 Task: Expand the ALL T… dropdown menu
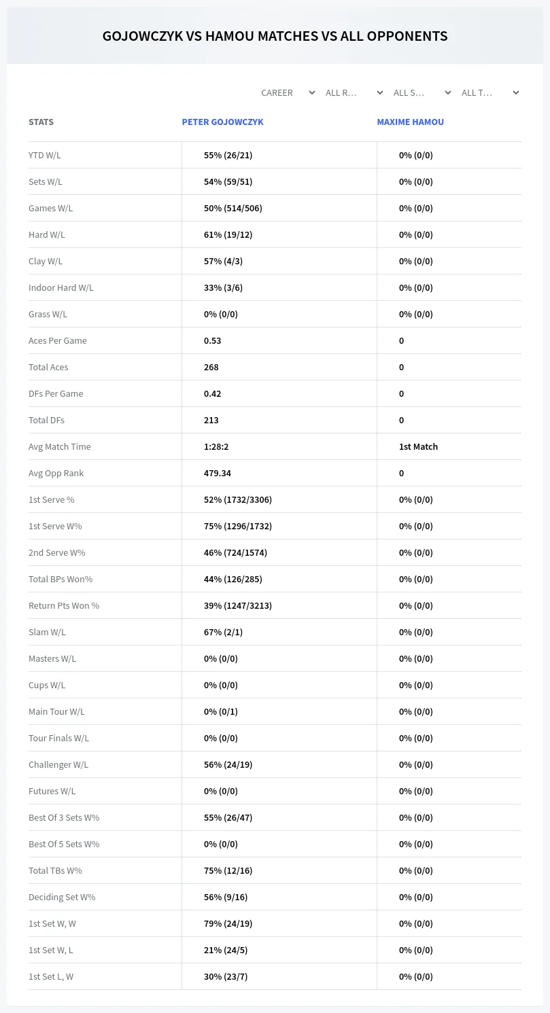(491, 92)
